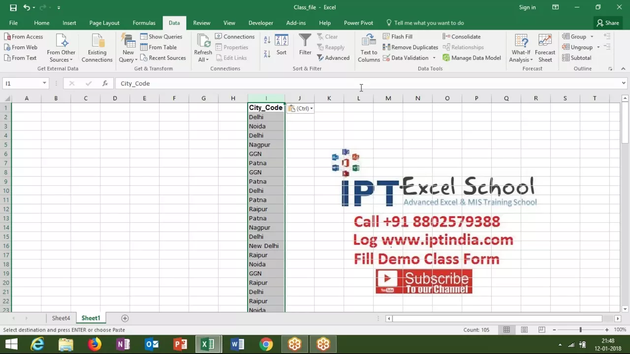Click Remove Duplicates
Viewport: 630px width, 354px height.
pyautogui.click(x=410, y=47)
